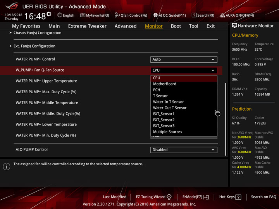Image resolution: width=279 pixels, height=209 pixels.
Task: Start EZ Tuning Wizard
Action: click(153, 197)
